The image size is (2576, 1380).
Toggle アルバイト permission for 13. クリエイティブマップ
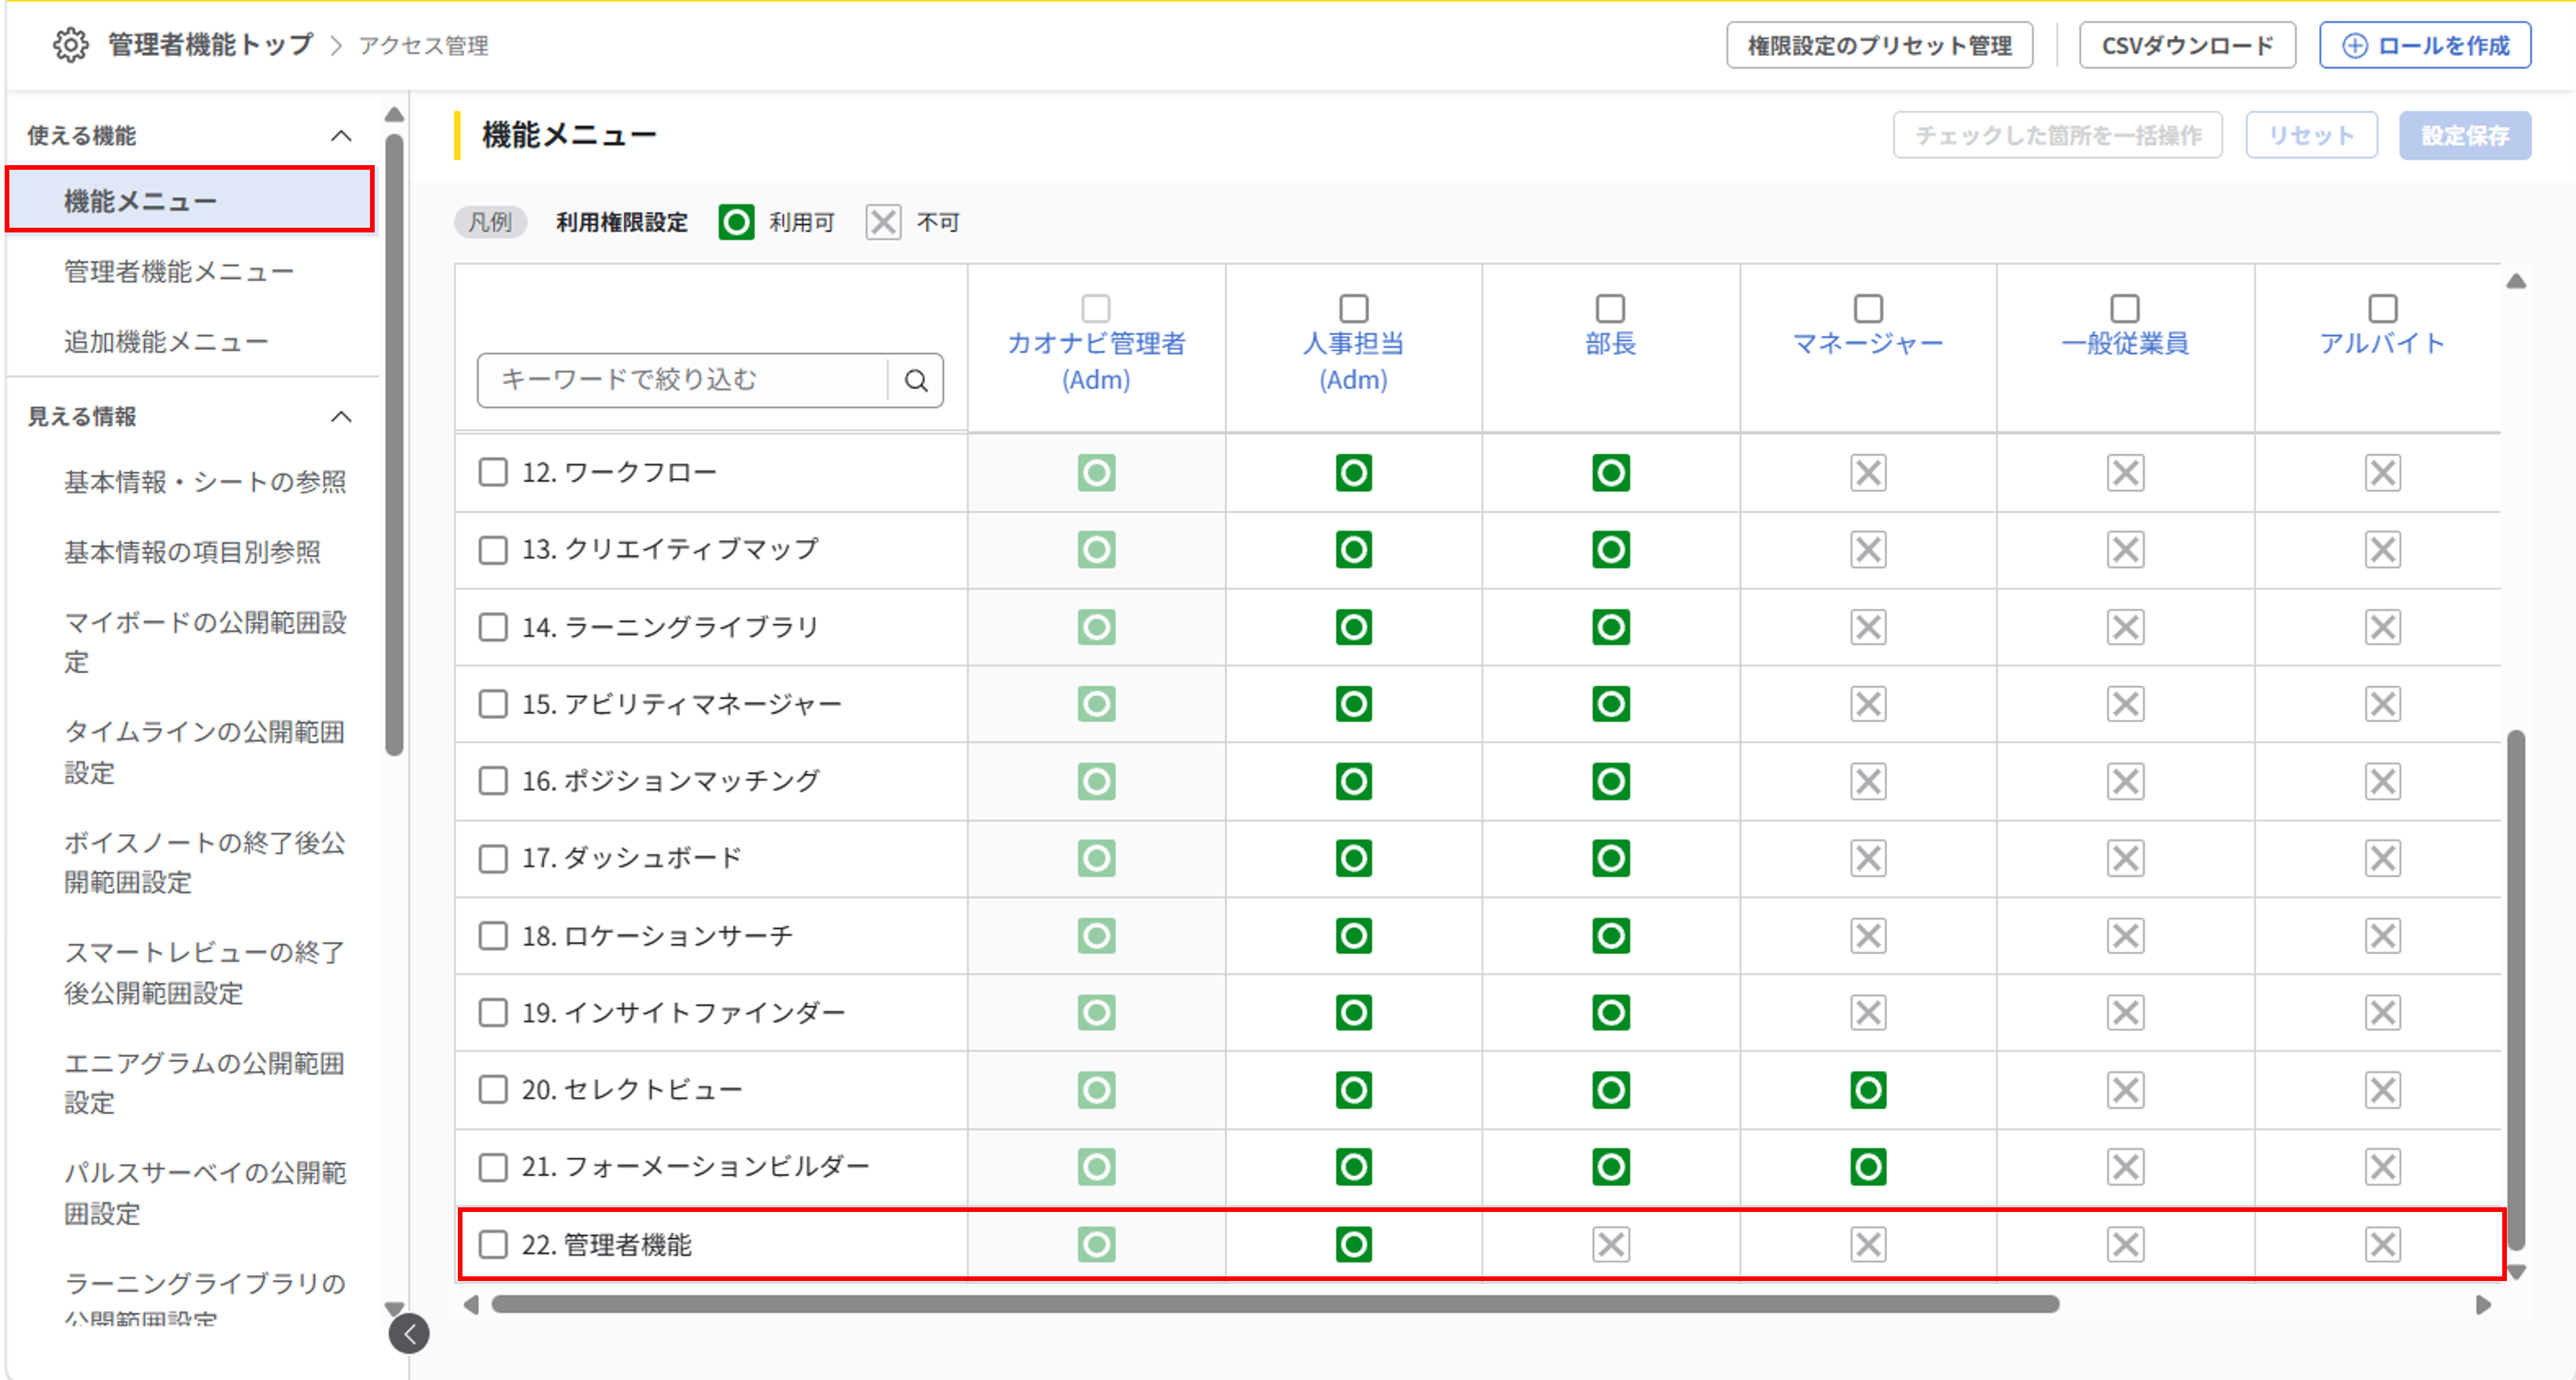[x=2382, y=550]
